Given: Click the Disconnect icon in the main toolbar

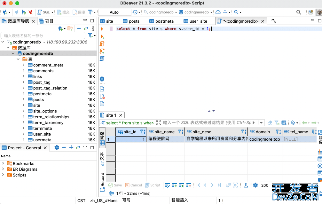Looking at the screenshot, I should click(31, 12).
